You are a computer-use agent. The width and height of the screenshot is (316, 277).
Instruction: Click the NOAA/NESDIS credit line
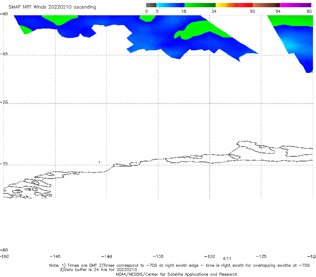point(176,274)
